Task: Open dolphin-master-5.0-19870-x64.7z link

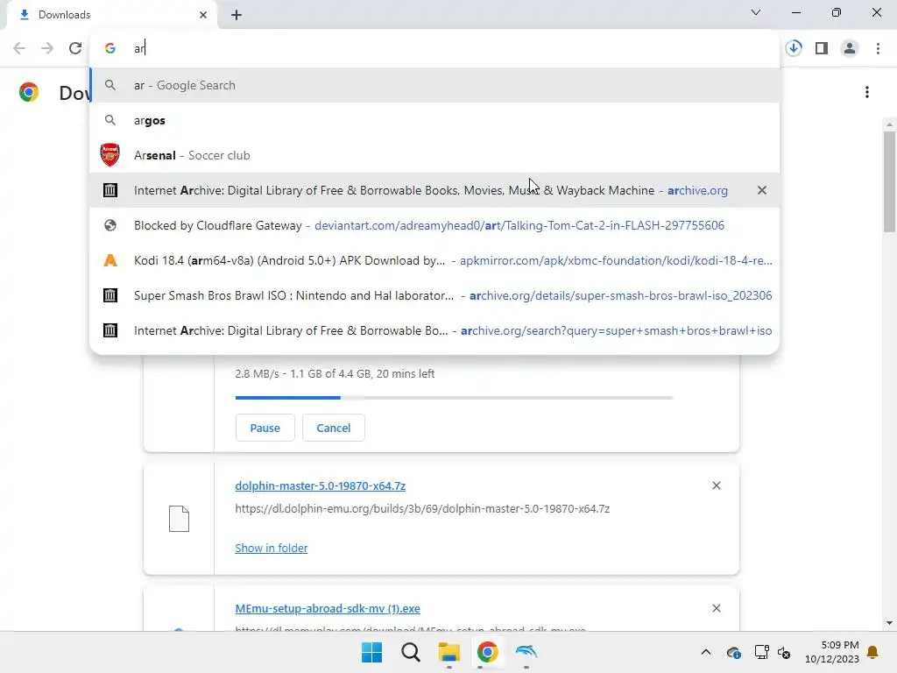Action: tap(321, 485)
